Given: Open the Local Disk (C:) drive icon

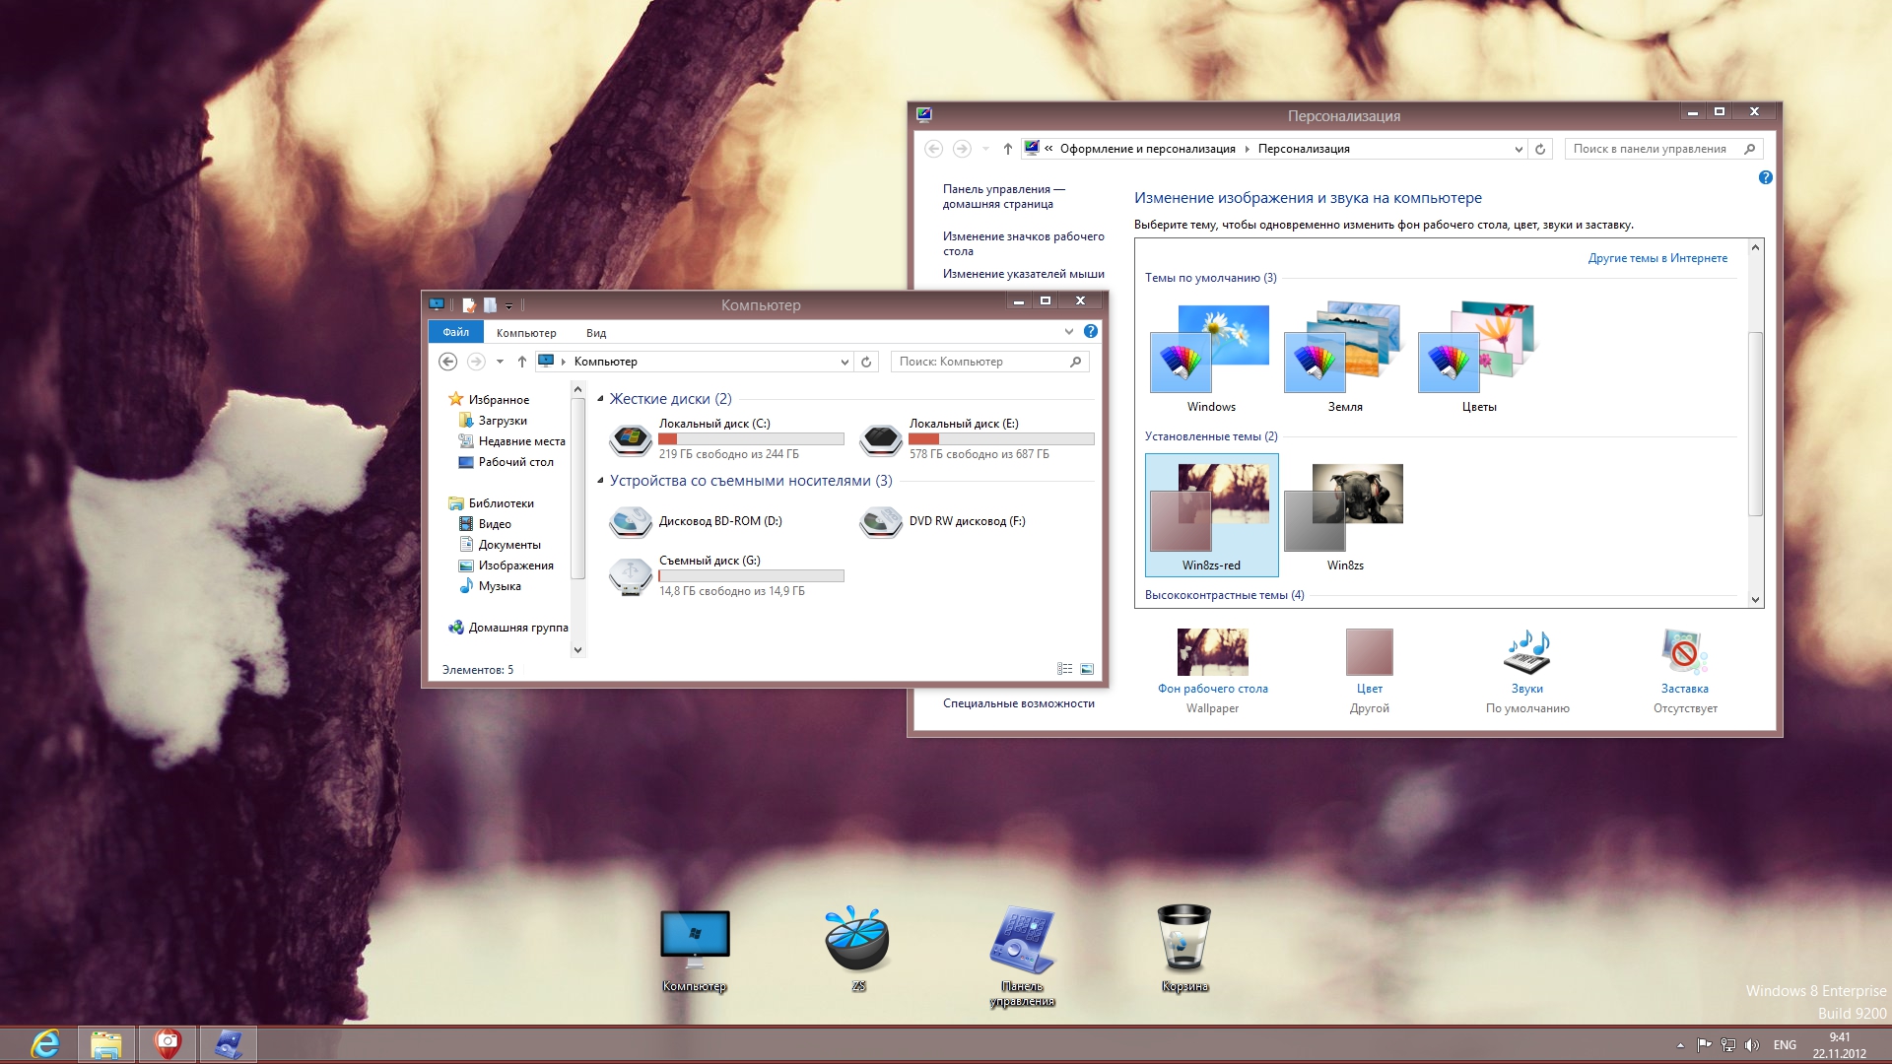Looking at the screenshot, I should point(631,439).
